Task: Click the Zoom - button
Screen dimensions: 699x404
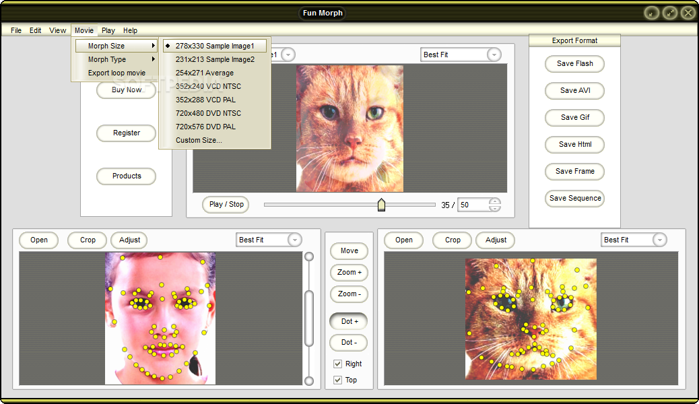Action: tap(349, 294)
